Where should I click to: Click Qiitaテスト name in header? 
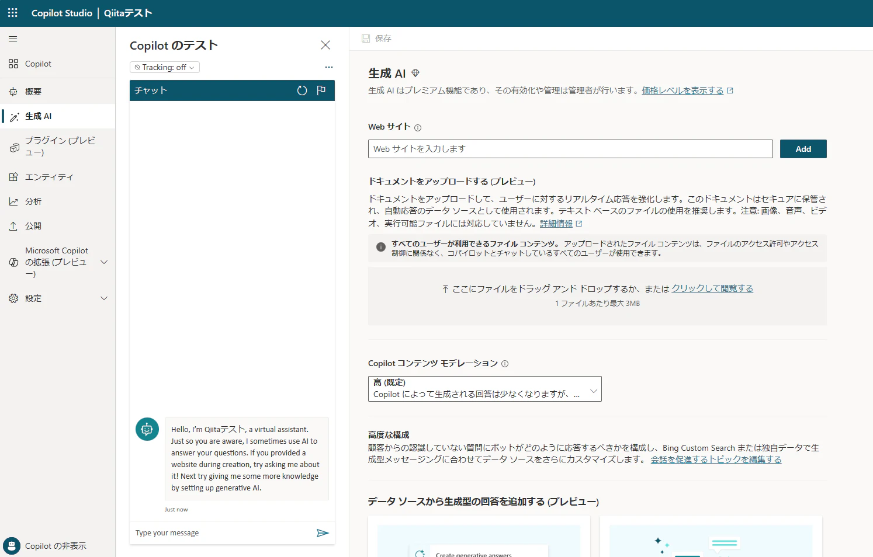tap(128, 13)
